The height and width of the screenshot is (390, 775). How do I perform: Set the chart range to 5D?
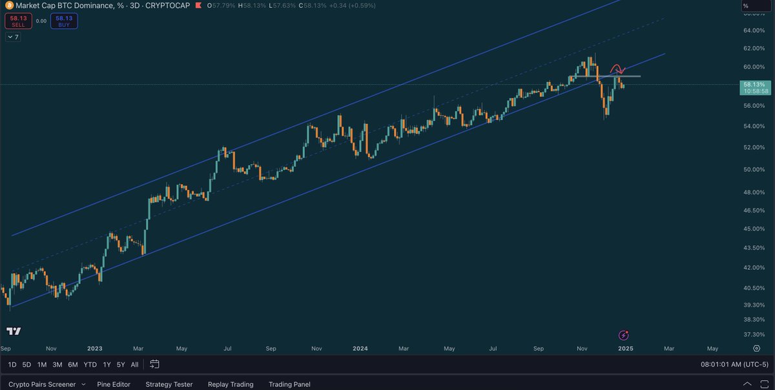click(26, 365)
